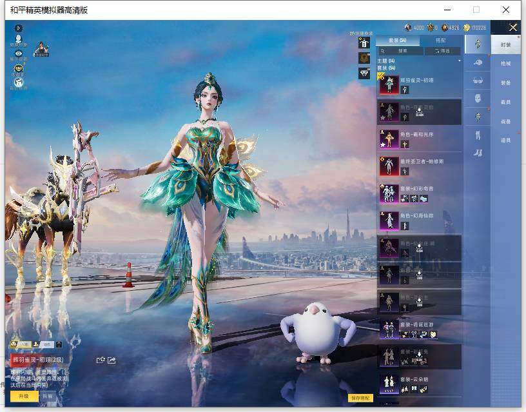Click the first item icon under 套装-云朵鹅
The height and width of the screenshot is (412, 526).
pos(405,389)
